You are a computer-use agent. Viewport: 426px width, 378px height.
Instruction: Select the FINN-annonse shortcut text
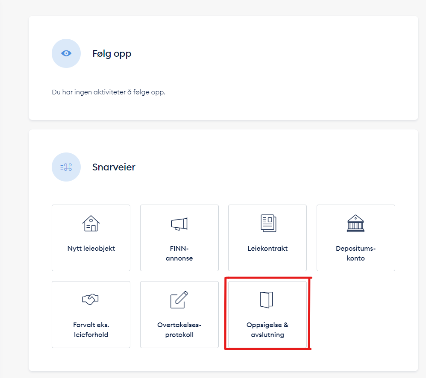tap(179, 253)
